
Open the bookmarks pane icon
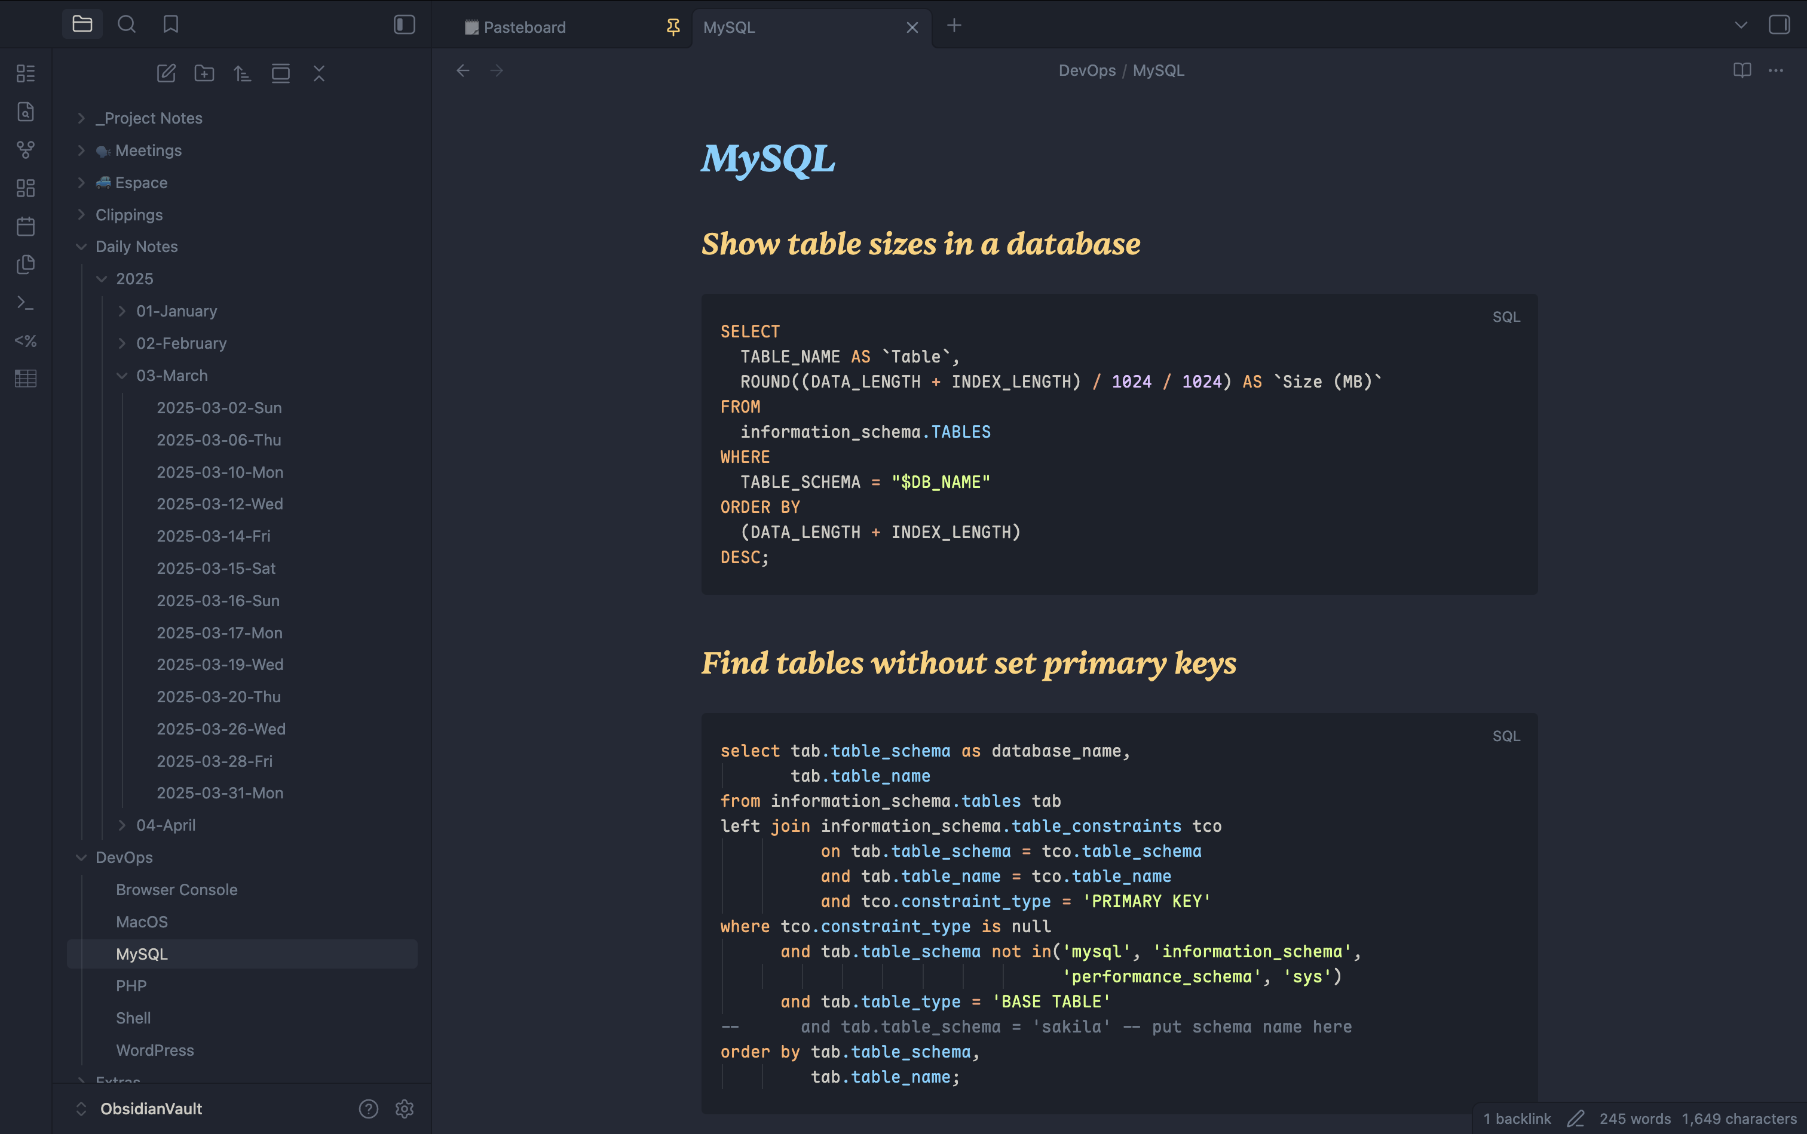(171, 24)
